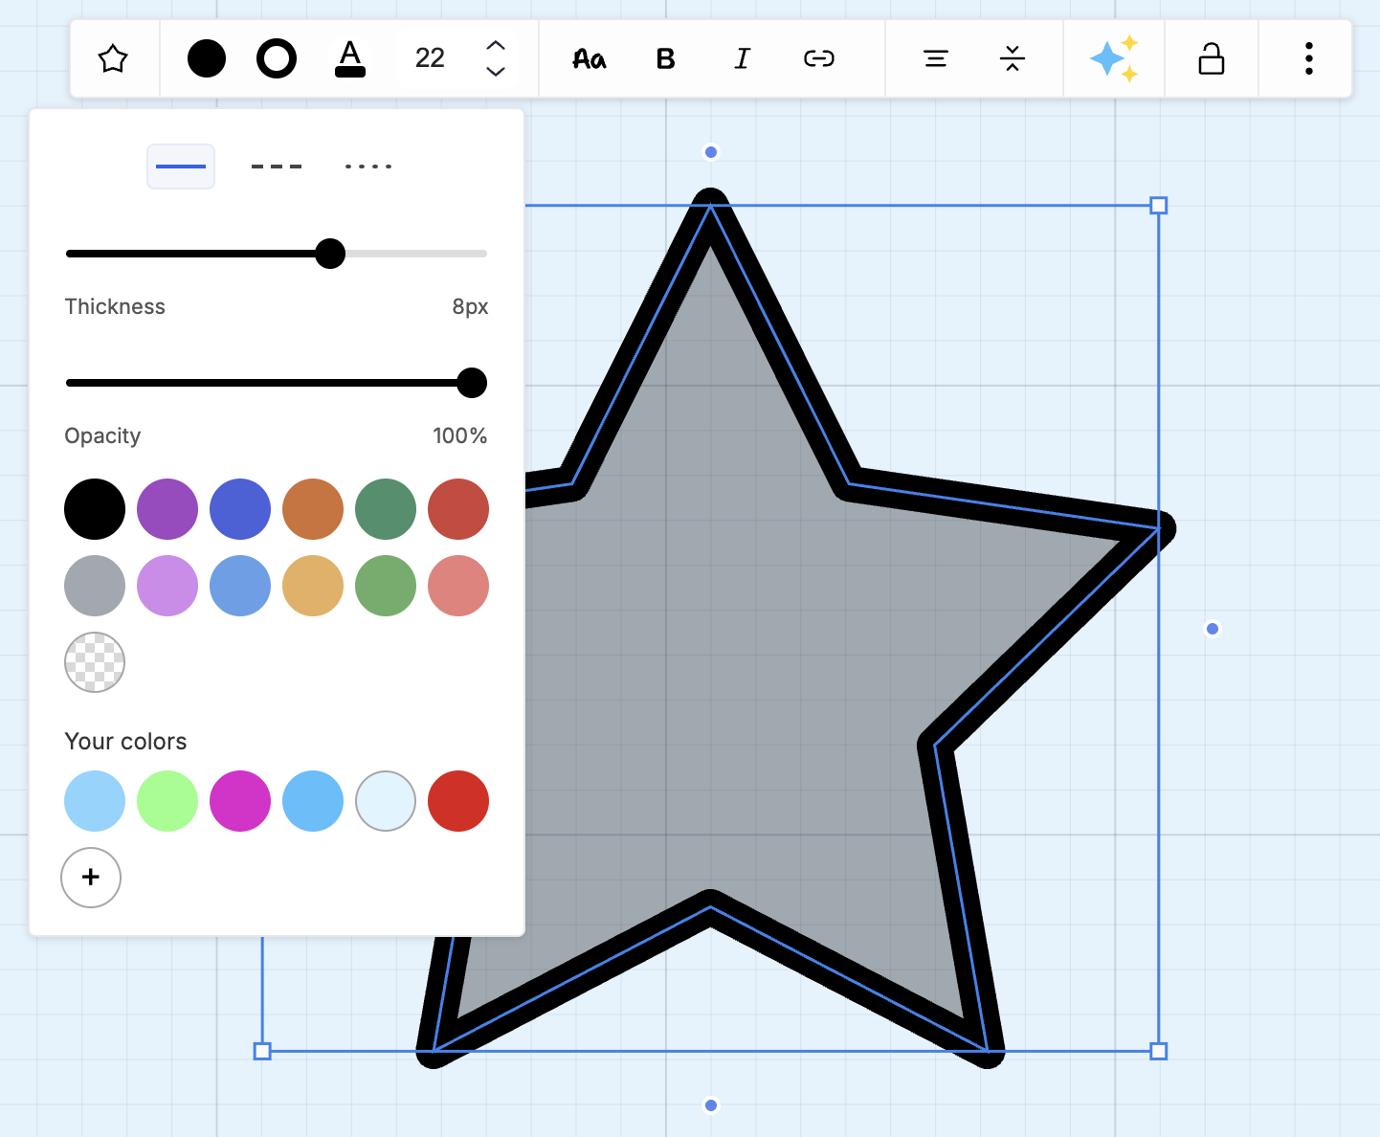This screenshot has height=1137, width=1380.
Task: Toggle bold formatting
Action: [666, 59]
